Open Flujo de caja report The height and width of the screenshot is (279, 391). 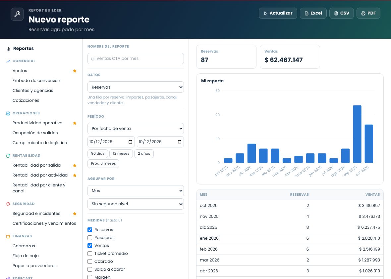26,256
